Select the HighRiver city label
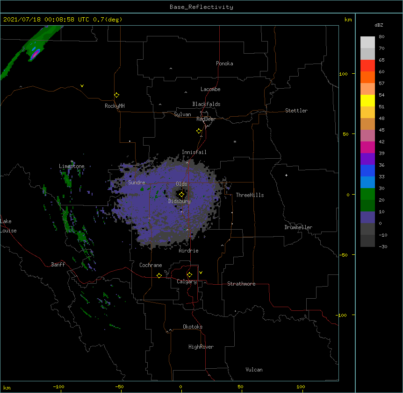Viewport: 403px width, 393px height. [x=201, y=347]
